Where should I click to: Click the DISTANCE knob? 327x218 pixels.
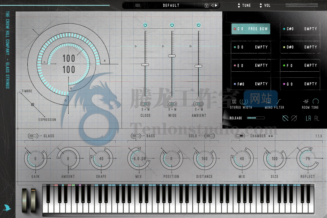point(204,159)
